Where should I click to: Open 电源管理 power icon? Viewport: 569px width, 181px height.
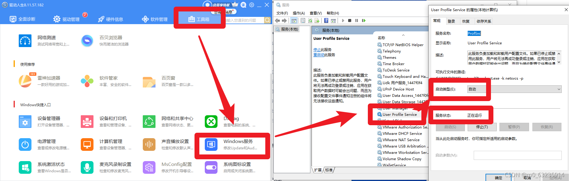pyautogui.click(x=25, y=144)
